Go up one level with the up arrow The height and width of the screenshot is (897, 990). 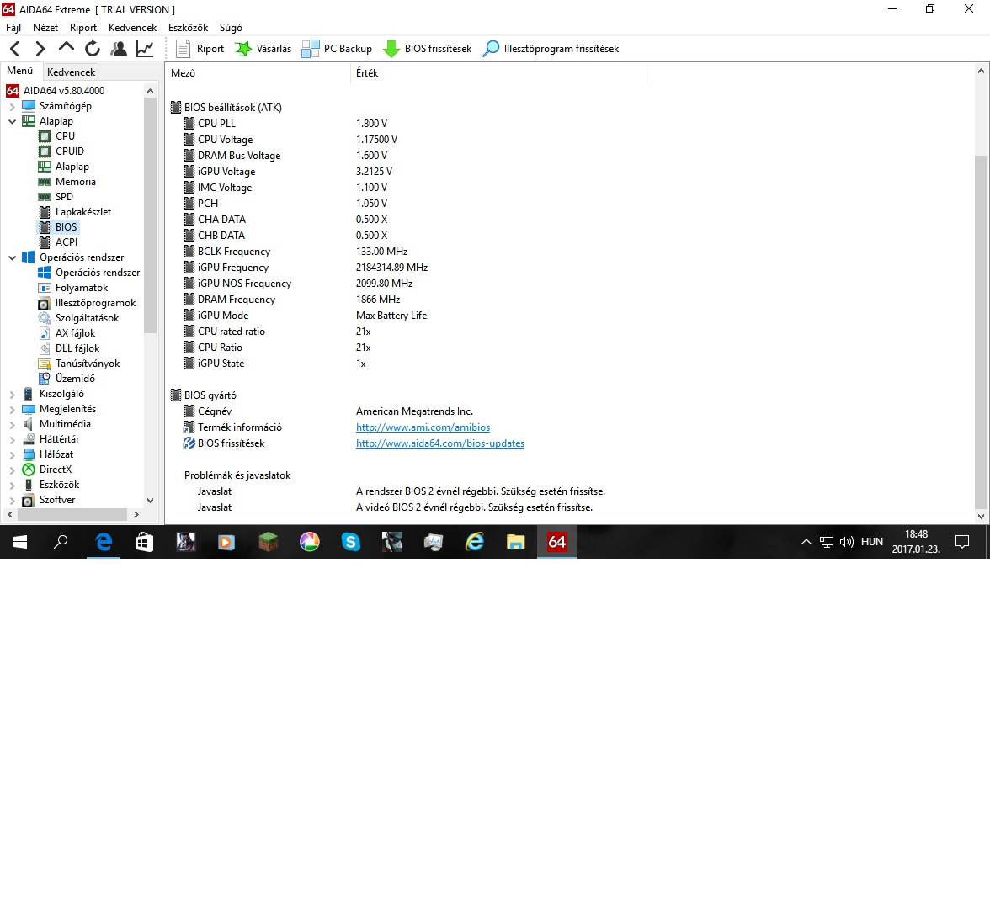tap(66, 47)
